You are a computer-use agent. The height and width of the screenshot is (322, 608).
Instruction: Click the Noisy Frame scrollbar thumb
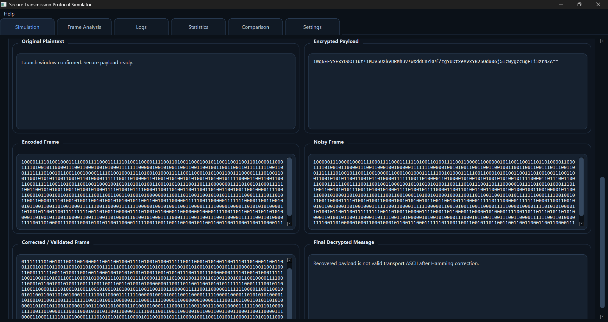581,187
